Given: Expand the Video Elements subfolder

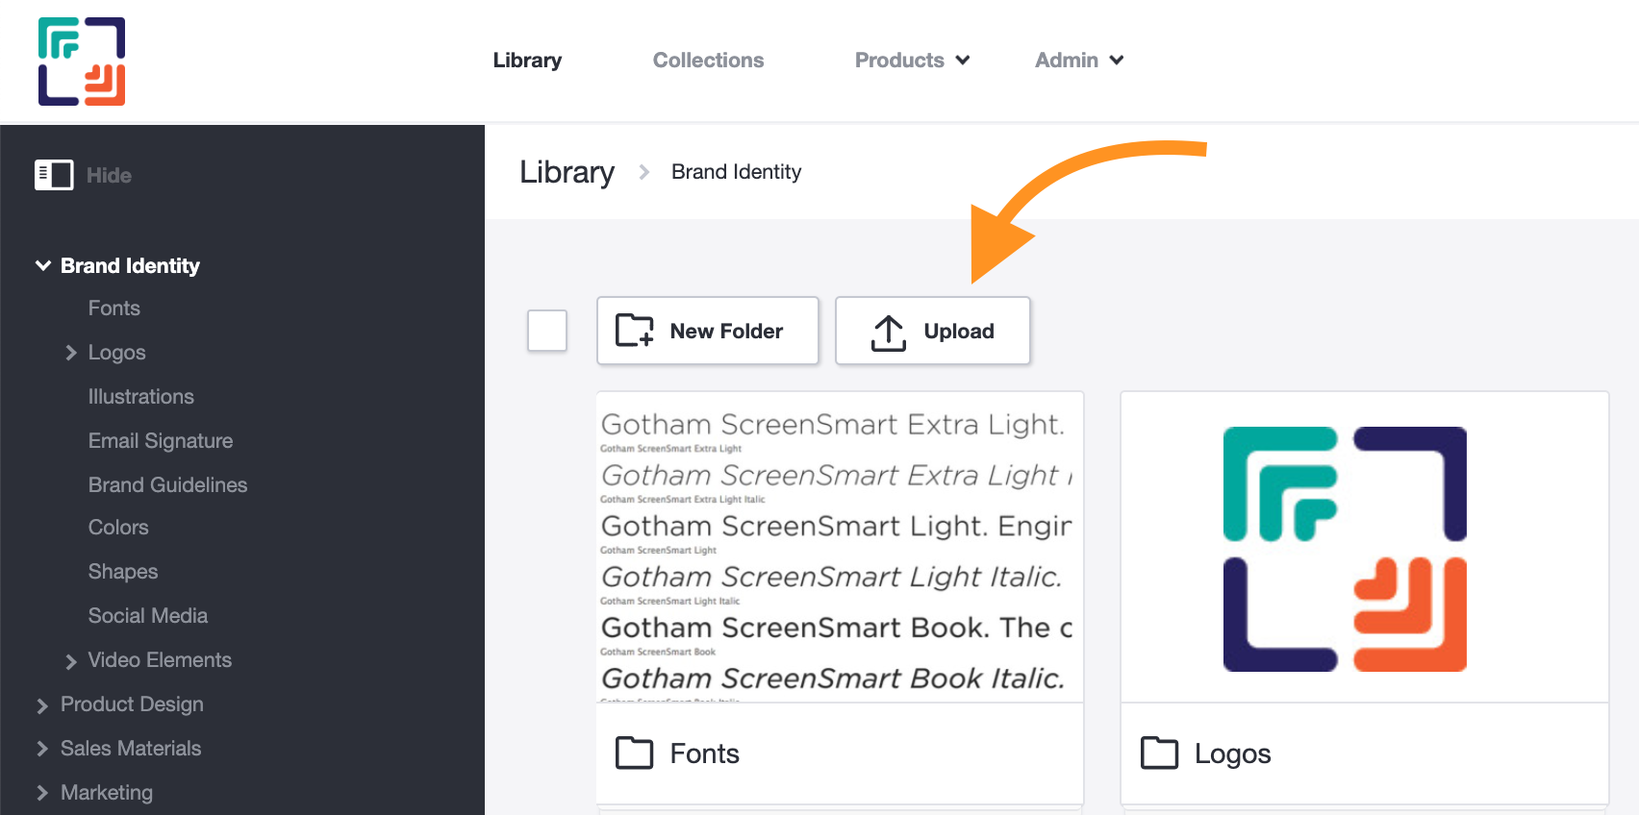Looking at the screenshot, I should (x=71, y=661).
